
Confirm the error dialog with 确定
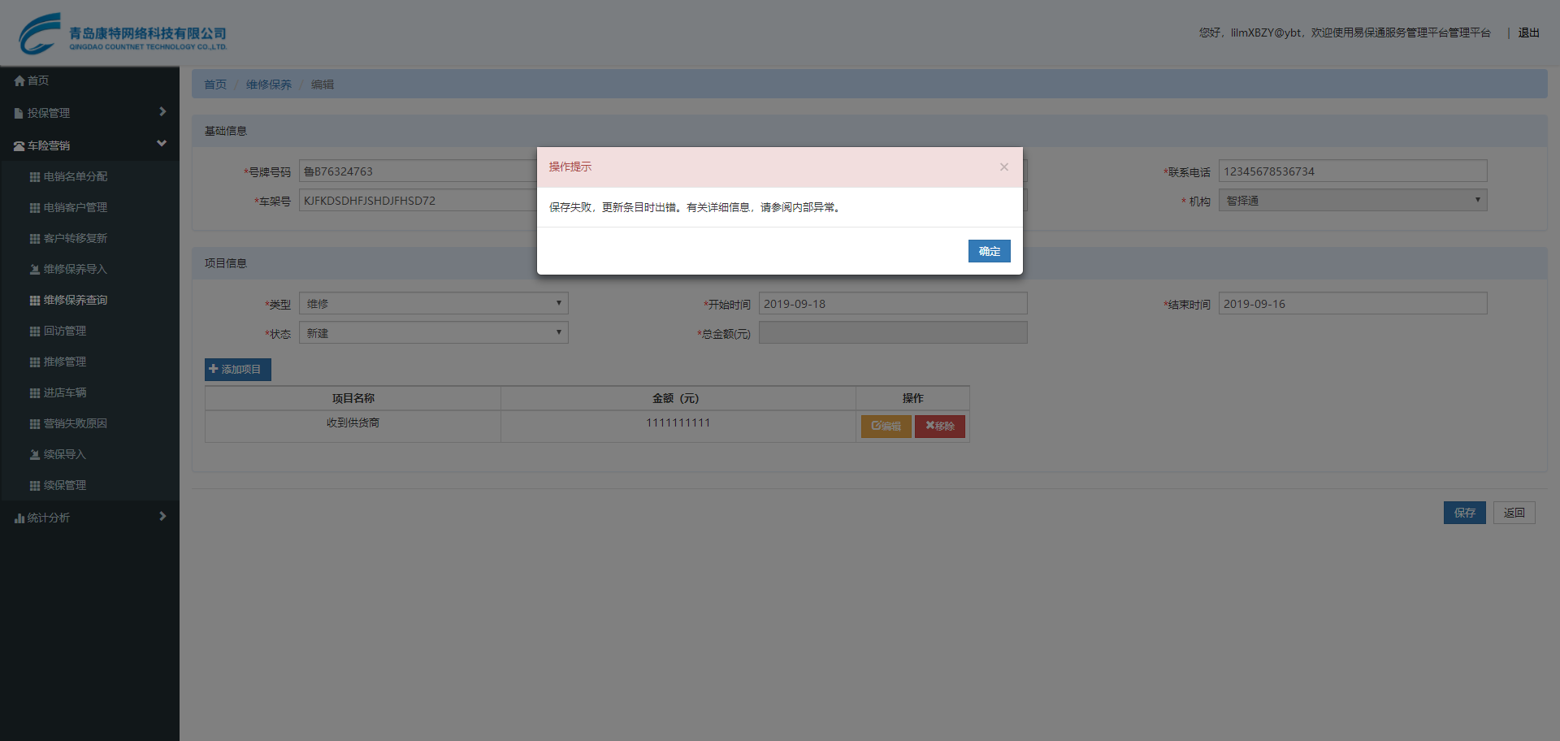tap(989, 251)
